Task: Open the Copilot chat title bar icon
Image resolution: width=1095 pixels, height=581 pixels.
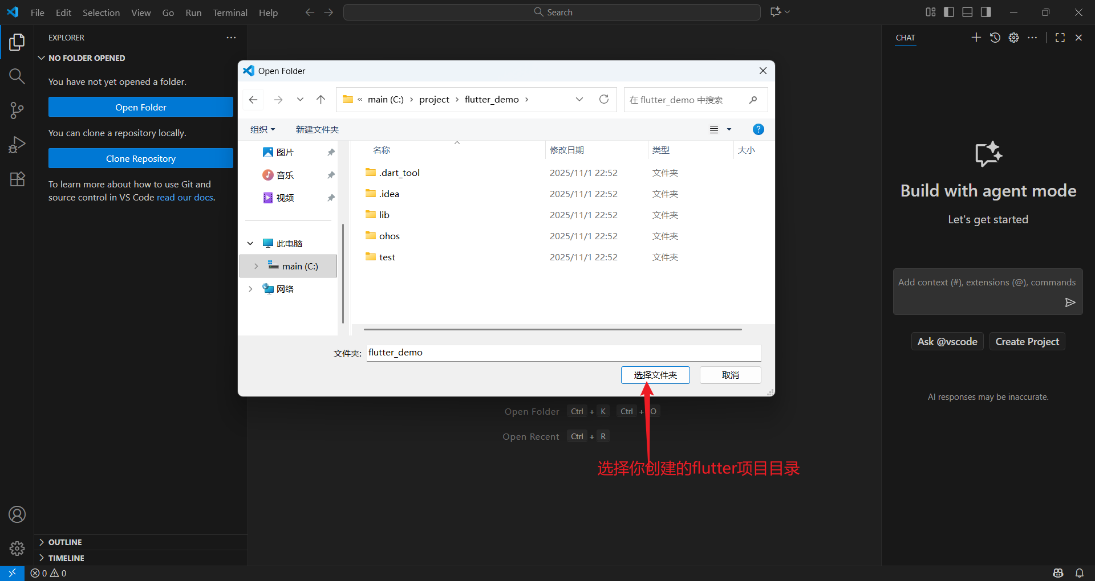Action: 776,12
